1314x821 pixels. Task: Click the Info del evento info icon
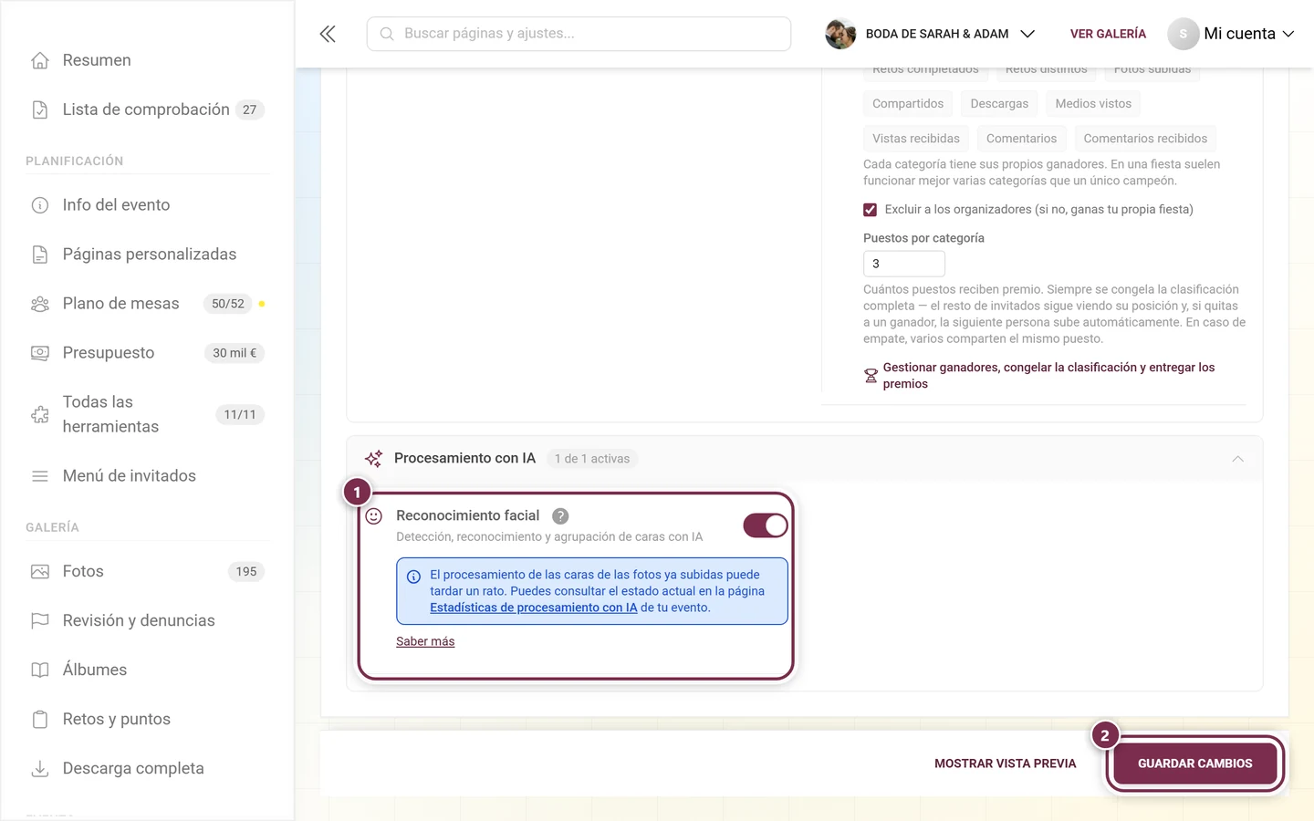pyautogui.click(x=40, y=205)
